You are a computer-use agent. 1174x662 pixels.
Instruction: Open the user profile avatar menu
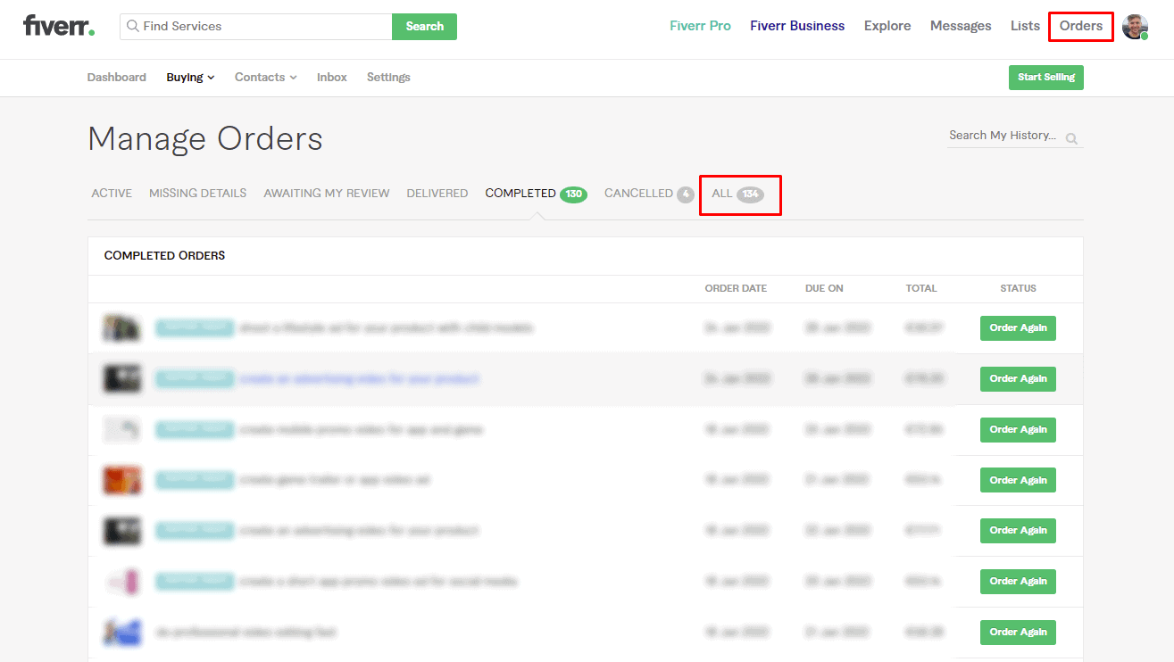point(1135,27)
